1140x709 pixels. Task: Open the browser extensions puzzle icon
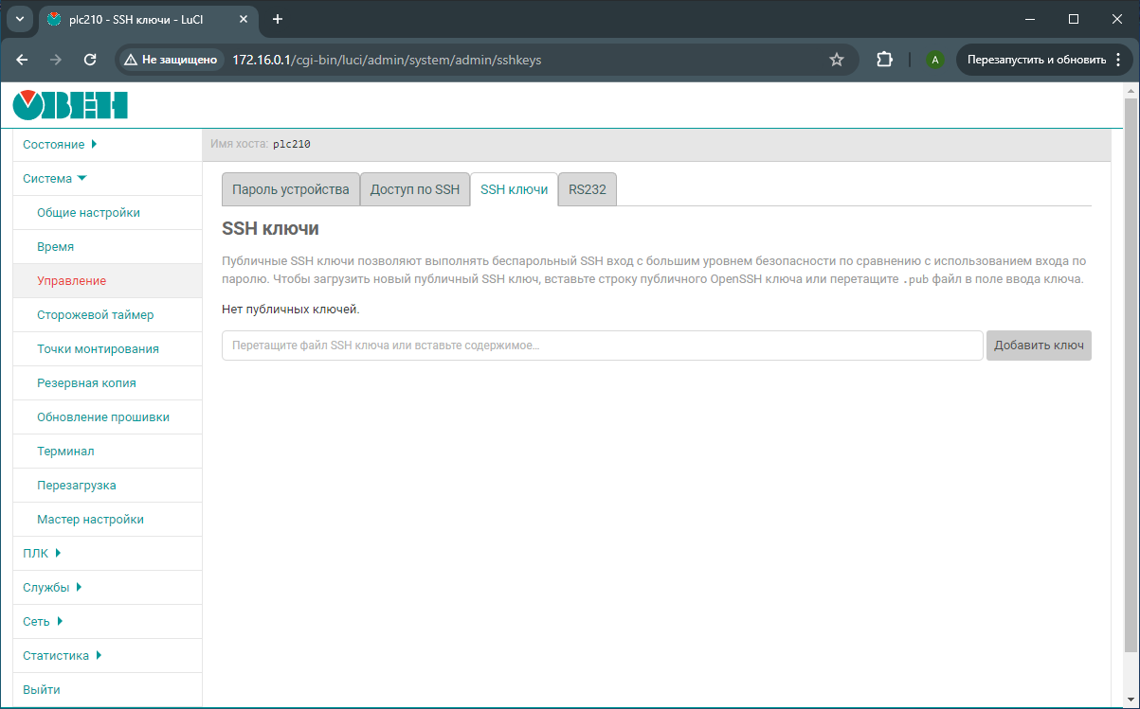pos(884,60)
